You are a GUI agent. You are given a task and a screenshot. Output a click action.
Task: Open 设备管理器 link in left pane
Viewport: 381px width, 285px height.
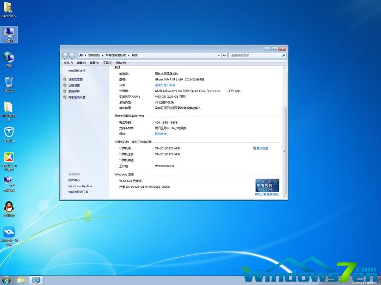tap(75, 79)
